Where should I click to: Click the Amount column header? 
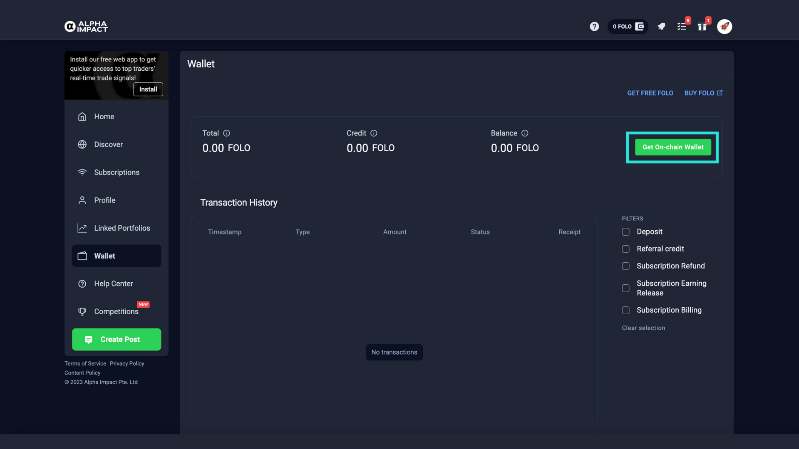[395, 232]
